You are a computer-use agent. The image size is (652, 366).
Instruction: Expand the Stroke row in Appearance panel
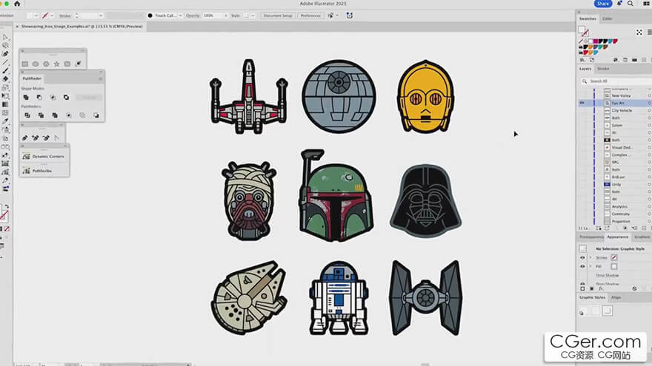(x=591, y=257)
